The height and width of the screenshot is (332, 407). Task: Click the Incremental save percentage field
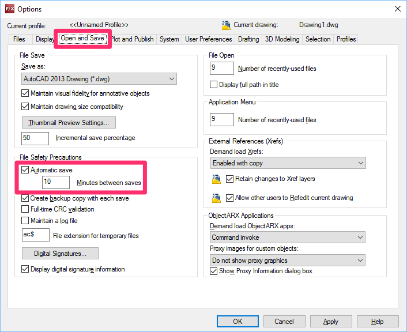(35, 138)
